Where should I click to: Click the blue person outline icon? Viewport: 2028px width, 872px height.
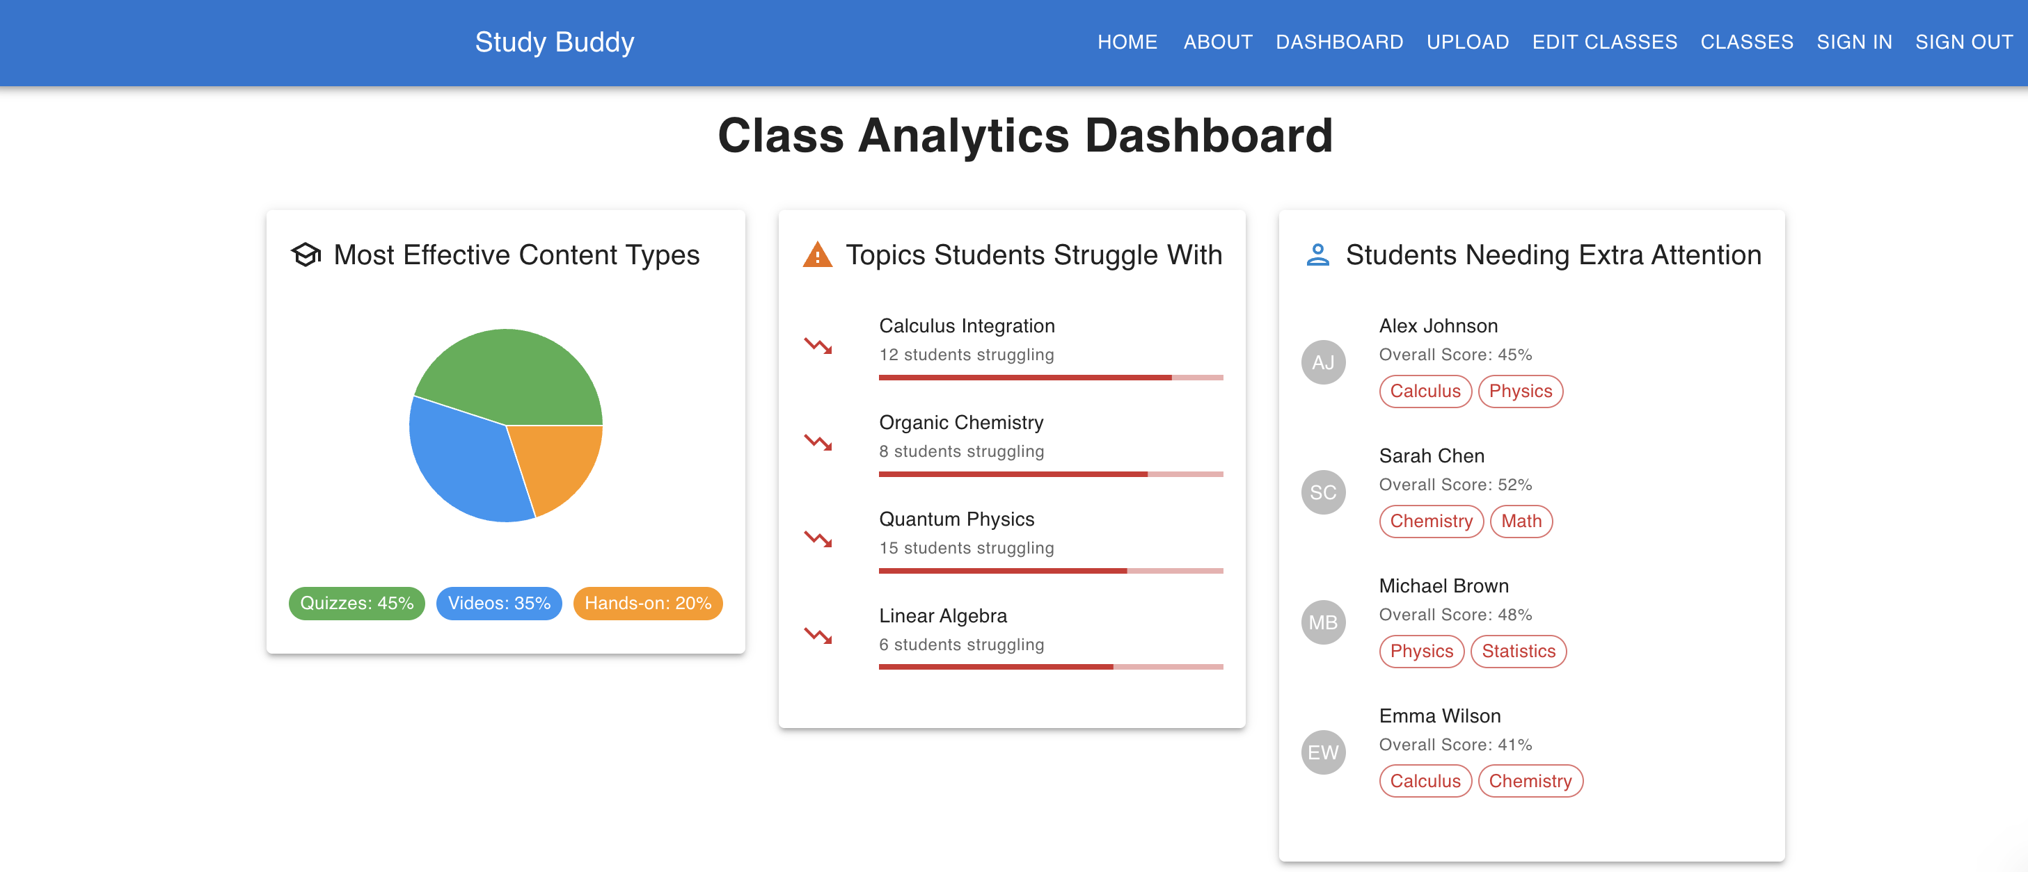(x=1317, y=255)
